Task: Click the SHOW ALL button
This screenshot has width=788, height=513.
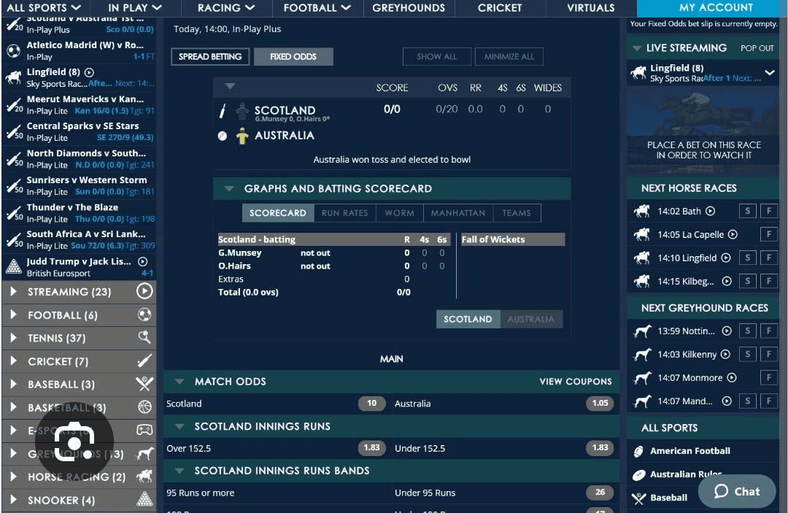Action: [437, 56]
